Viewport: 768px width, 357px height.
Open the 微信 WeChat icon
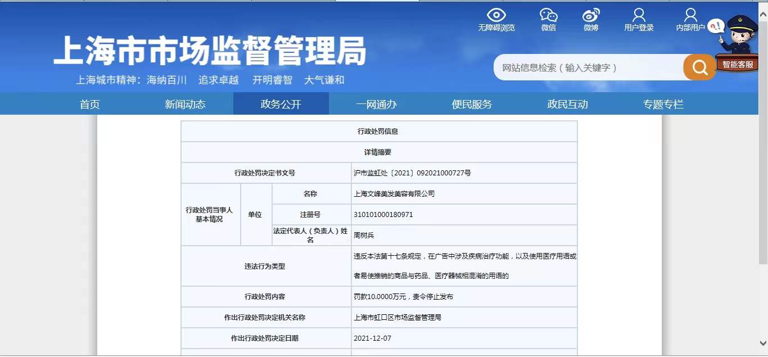coord(548,15)
